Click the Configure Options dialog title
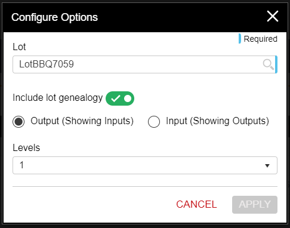The image size is (290, 228). 54,17
